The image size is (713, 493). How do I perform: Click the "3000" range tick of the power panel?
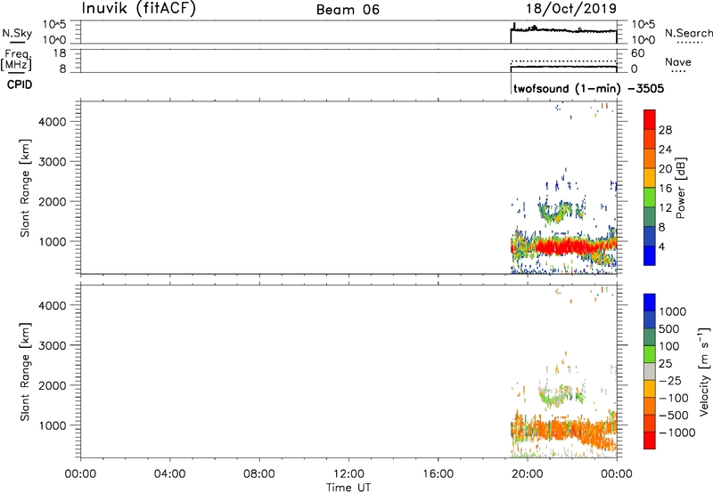tap(53, 162)
